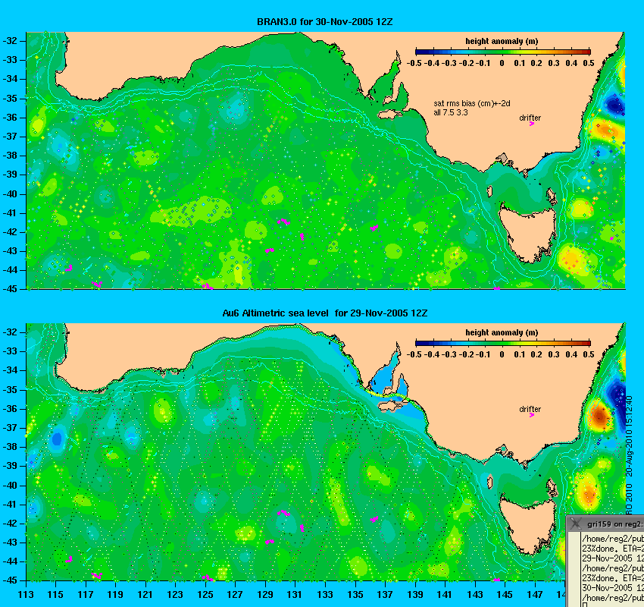Click longitude label 131 on the x-axis
Viewport: 644px width, 607px height.
tap(295, 594)
